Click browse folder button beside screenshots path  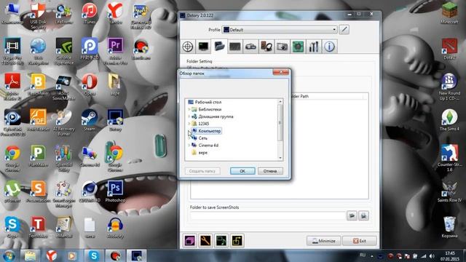click(x=352, y=215)
